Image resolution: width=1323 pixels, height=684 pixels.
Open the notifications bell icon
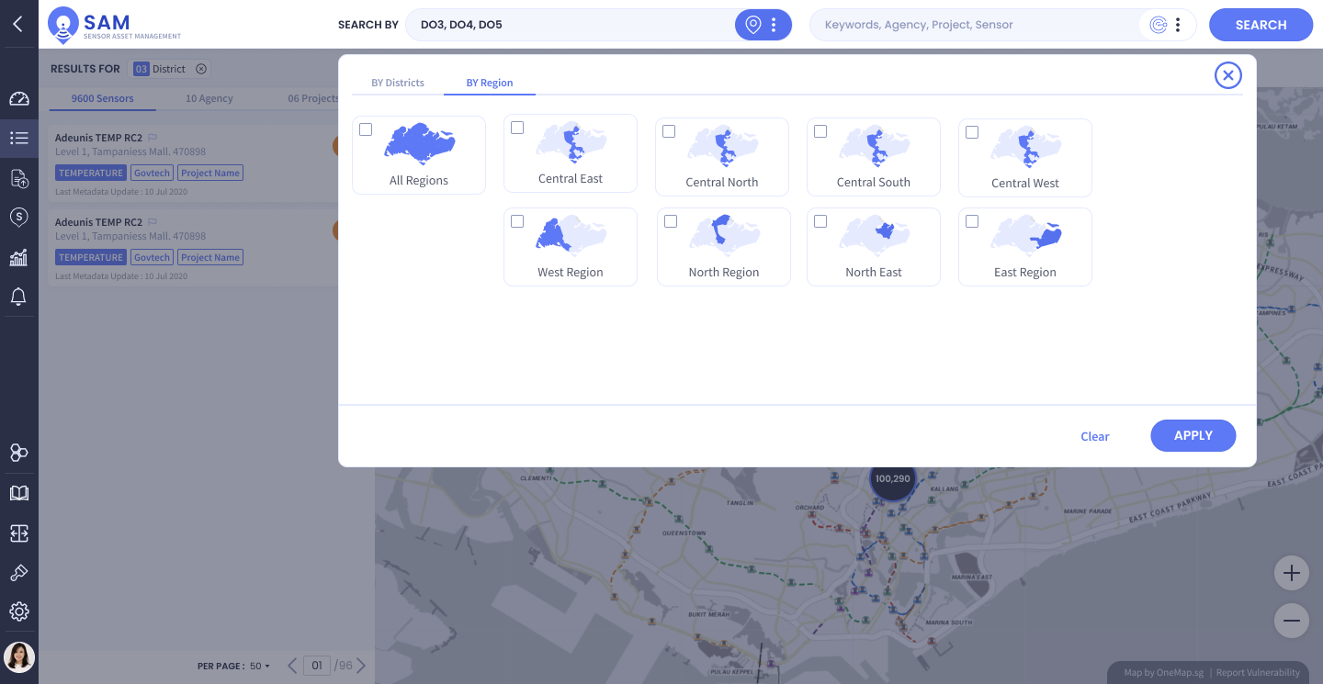[18, 297]
